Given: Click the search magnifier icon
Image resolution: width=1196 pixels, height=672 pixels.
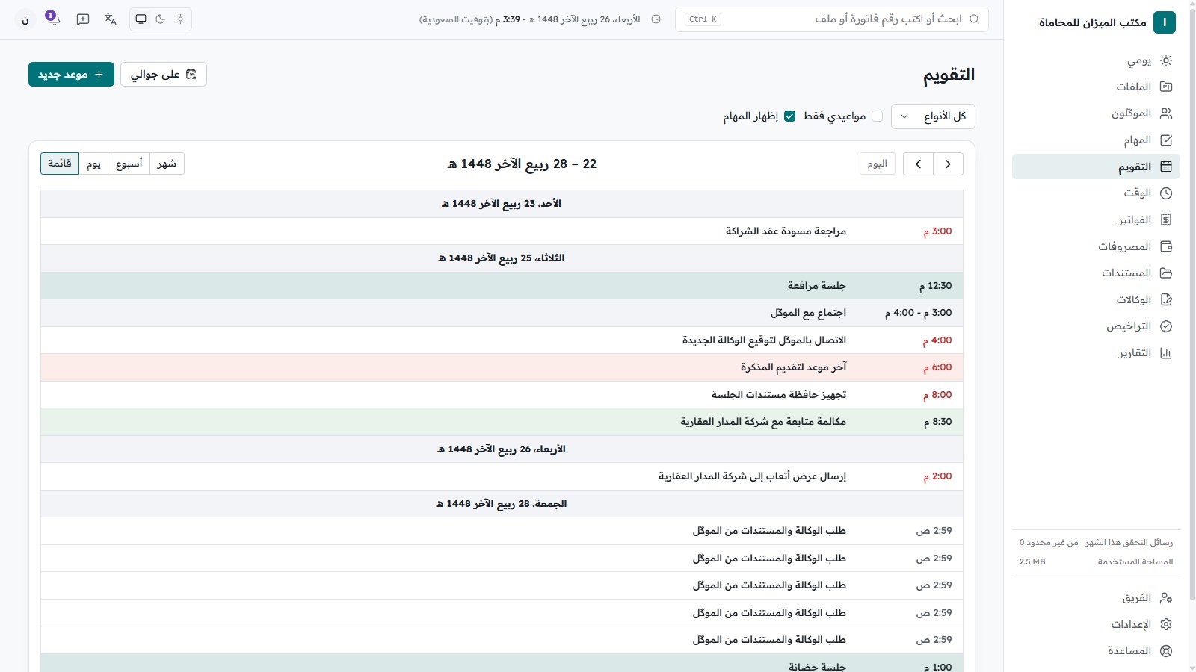Looking at the screenshot, I should (x=974, y=19).
